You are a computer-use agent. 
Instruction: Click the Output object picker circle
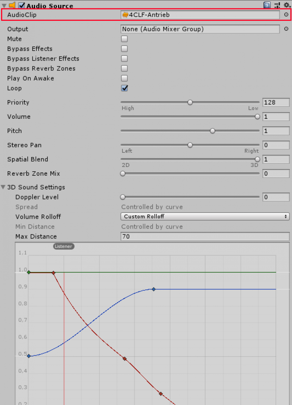(286, 29)
